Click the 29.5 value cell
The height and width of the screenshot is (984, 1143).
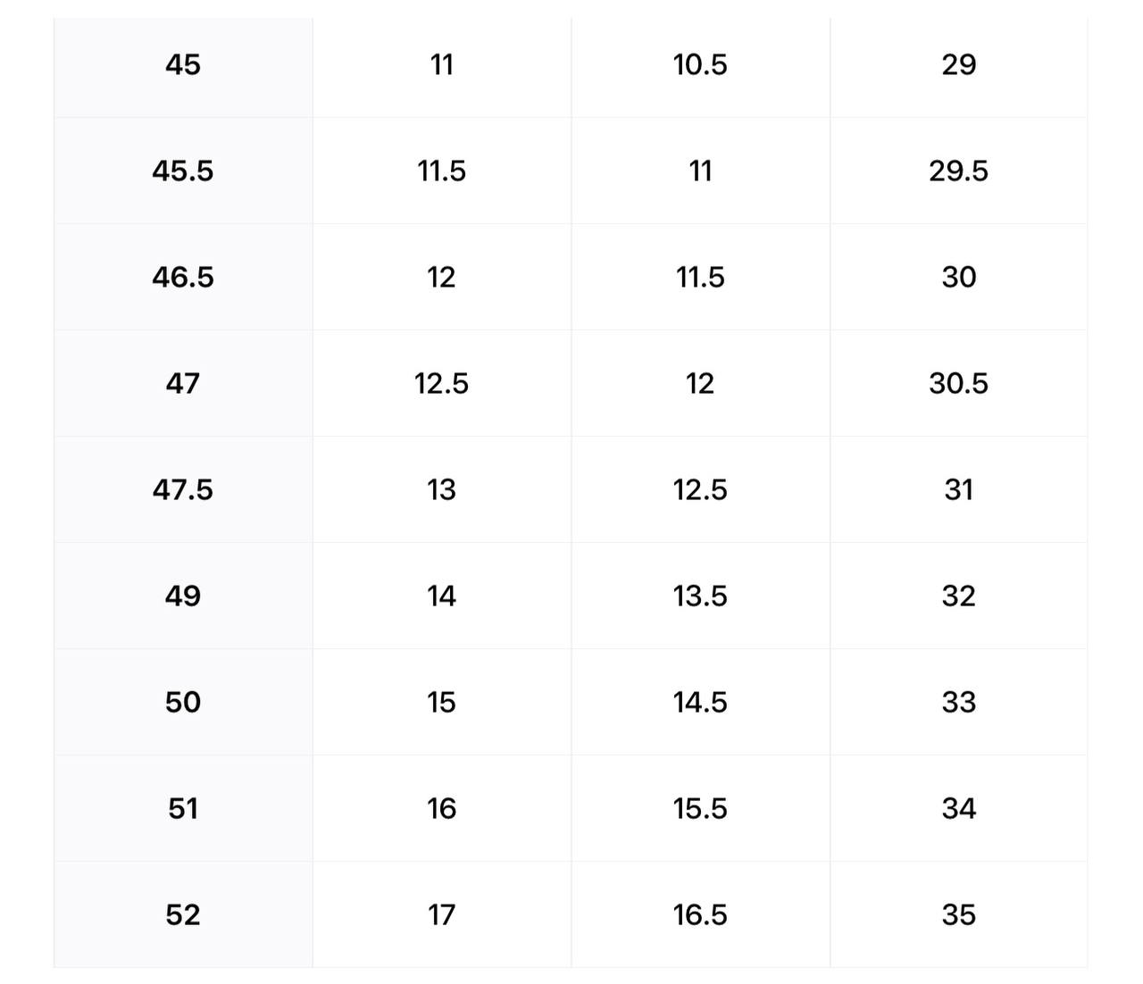coord(958,171)
